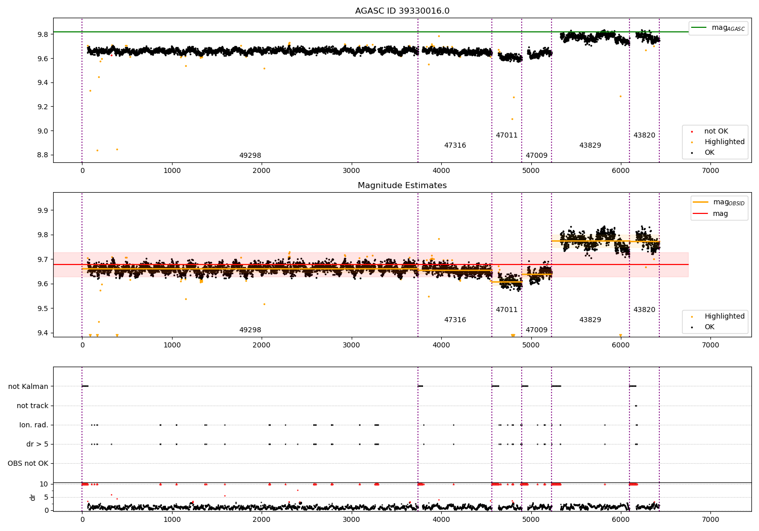Viewport: 759px width, 531px height.
Task: Click OBSID label 43820 in top plot
Action: coord(644,136)
